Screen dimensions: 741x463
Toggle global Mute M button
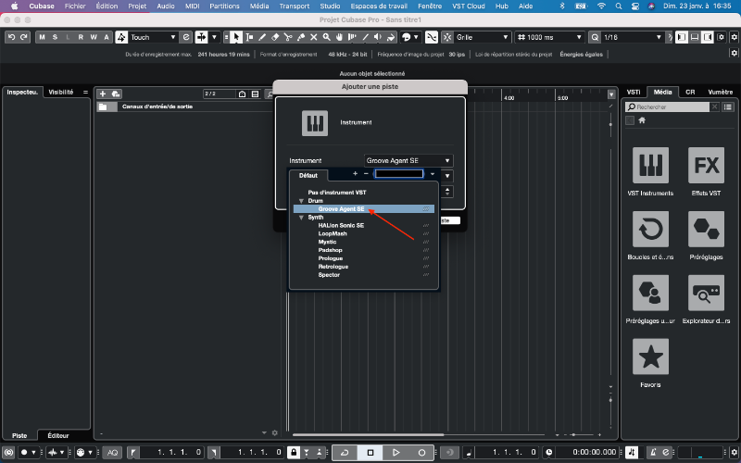[x=42, y=37]
